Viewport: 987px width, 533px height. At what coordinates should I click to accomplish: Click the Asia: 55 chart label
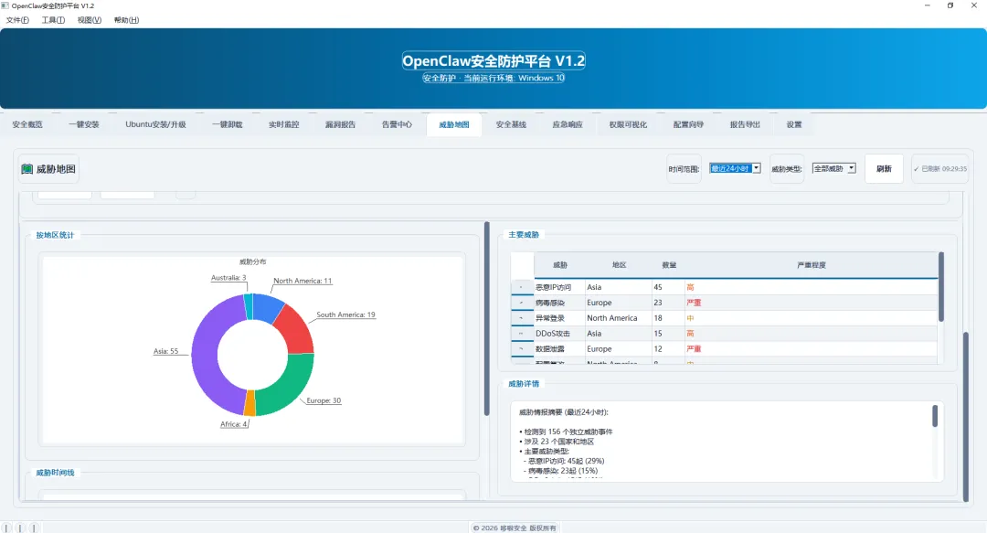[165, 352]
